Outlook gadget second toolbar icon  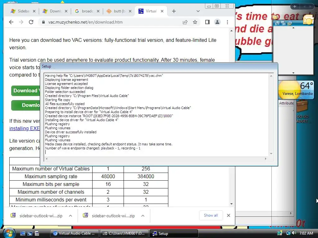click(284, 23)
